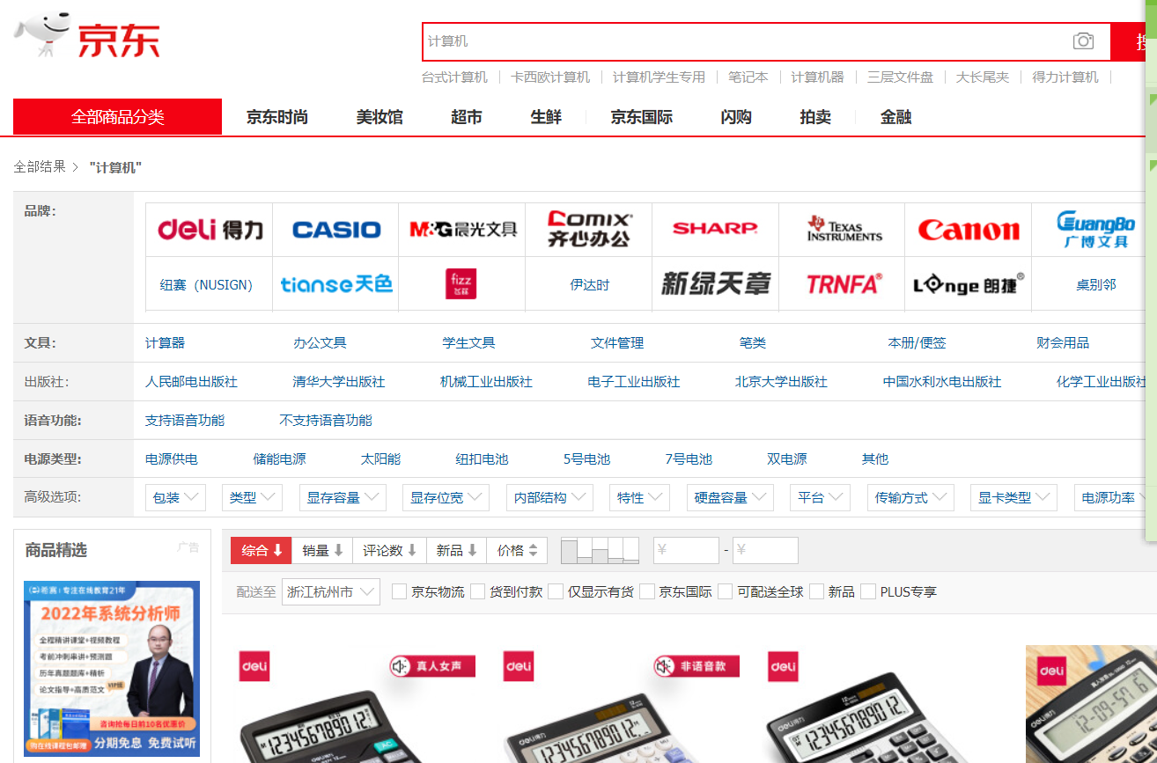Focus the minimum price input
1157x763 pixels.
click(x=686, y=551)
